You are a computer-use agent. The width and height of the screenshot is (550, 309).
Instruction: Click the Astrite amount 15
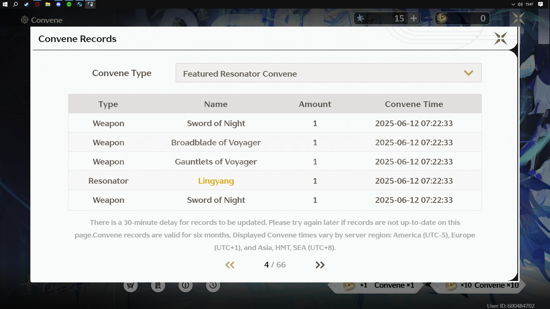click(x=399, y=18)
